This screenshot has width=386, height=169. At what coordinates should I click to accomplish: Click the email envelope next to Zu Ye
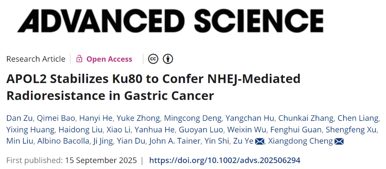pos(260,141)
